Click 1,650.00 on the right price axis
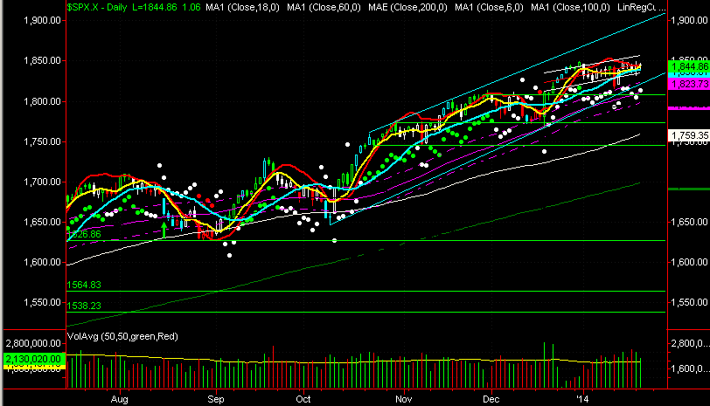The image size is (710, 406). pos(689,222)
